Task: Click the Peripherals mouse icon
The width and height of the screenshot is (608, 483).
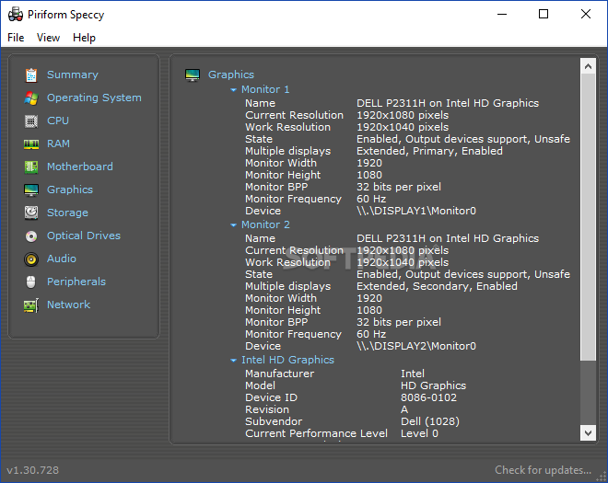Action: [x=31, y=282]
